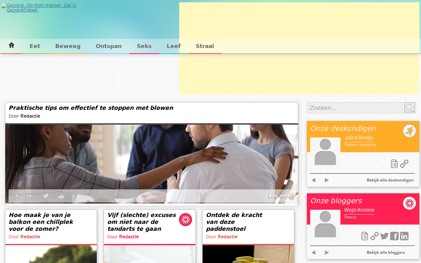Screen dimensions: 421x263
Task: Click the Julita Broda name link
Action: pos(359,138)
